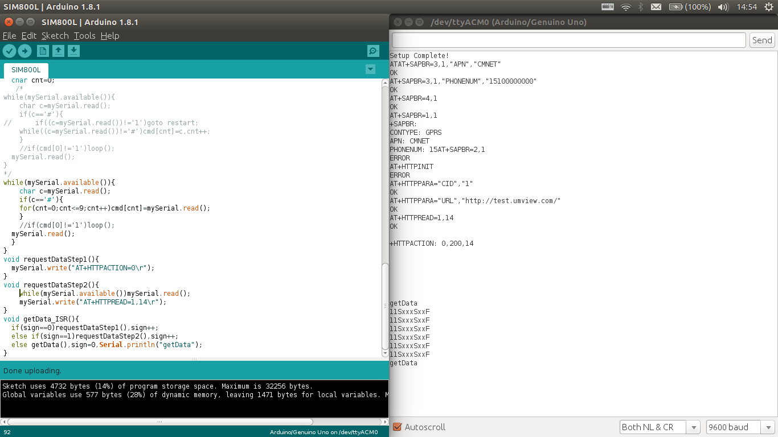This screenshot has width=778, height=437.
Task: Click 'AT+HTTPINIT' serial output line
Action: click(x=411, y=167)
